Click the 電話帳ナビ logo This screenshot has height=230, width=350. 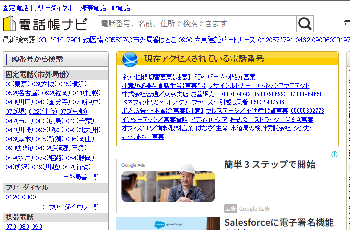pyautogui.click(x=45, y=24)
